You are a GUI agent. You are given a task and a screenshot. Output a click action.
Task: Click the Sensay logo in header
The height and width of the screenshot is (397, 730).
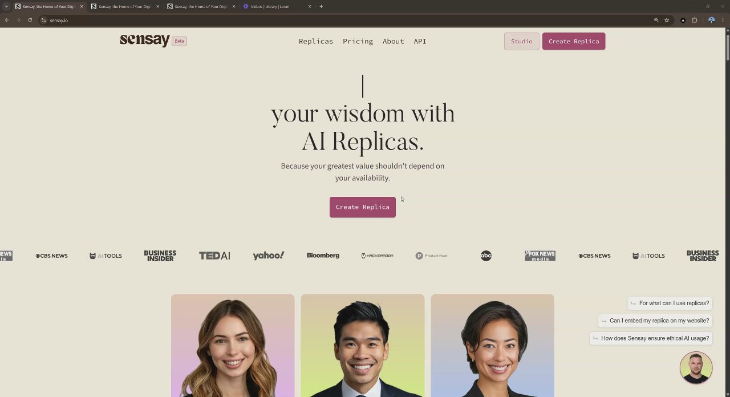(145, 40)
